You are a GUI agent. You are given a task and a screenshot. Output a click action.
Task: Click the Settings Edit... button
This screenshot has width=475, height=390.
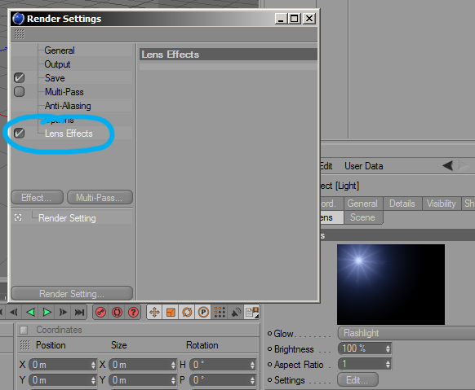[357, 379]
